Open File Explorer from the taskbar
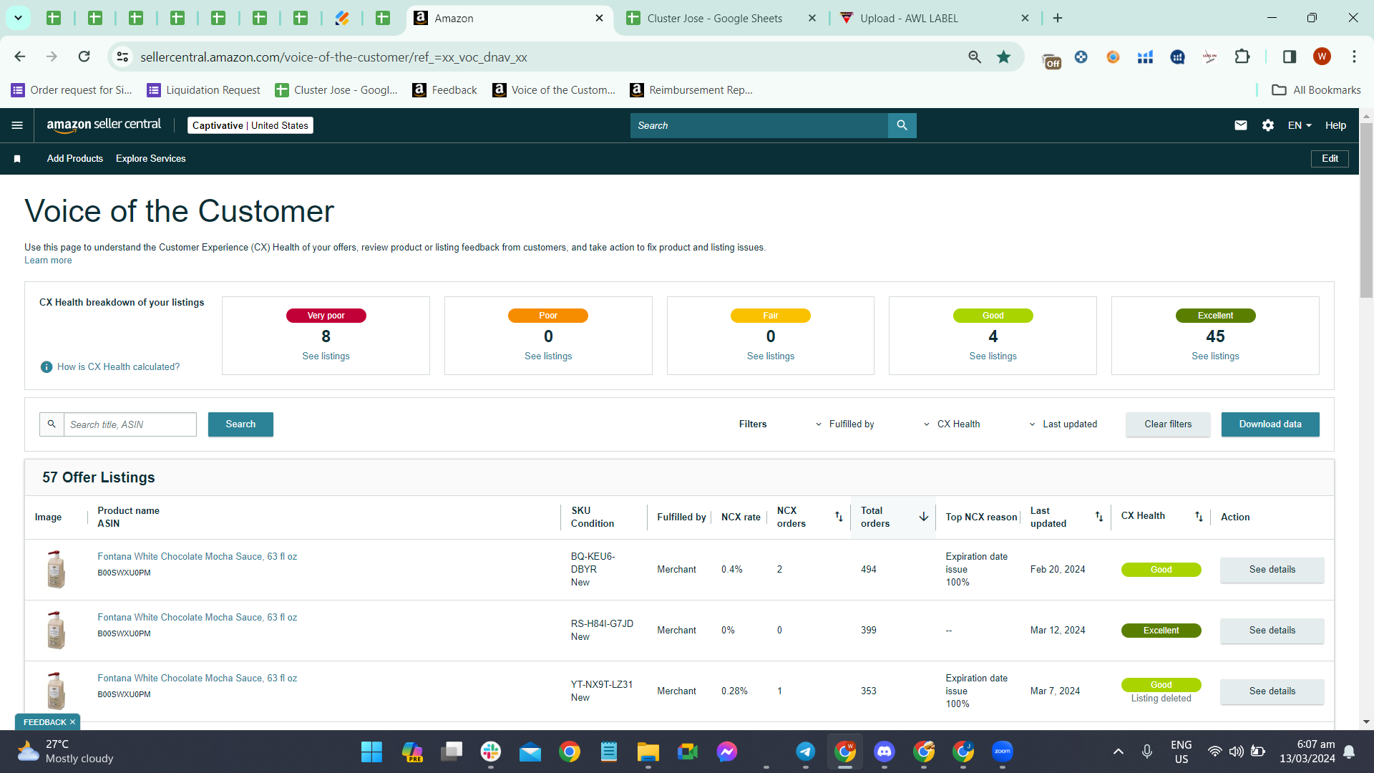Viewport: 1374px width, 773px height. click(x=648, y=752)
